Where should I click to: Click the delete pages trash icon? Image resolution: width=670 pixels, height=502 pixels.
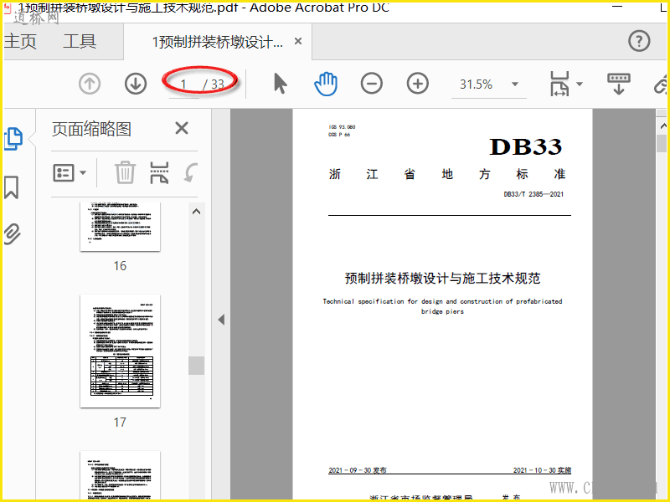coord(125,172)
